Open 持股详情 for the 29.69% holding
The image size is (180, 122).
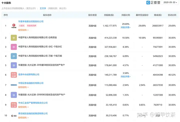125,27
